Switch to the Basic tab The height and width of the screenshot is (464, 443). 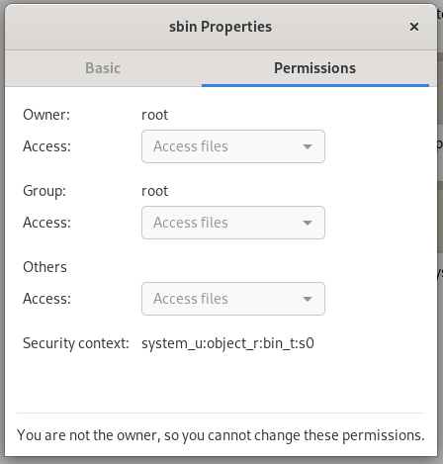pos(103,68)
